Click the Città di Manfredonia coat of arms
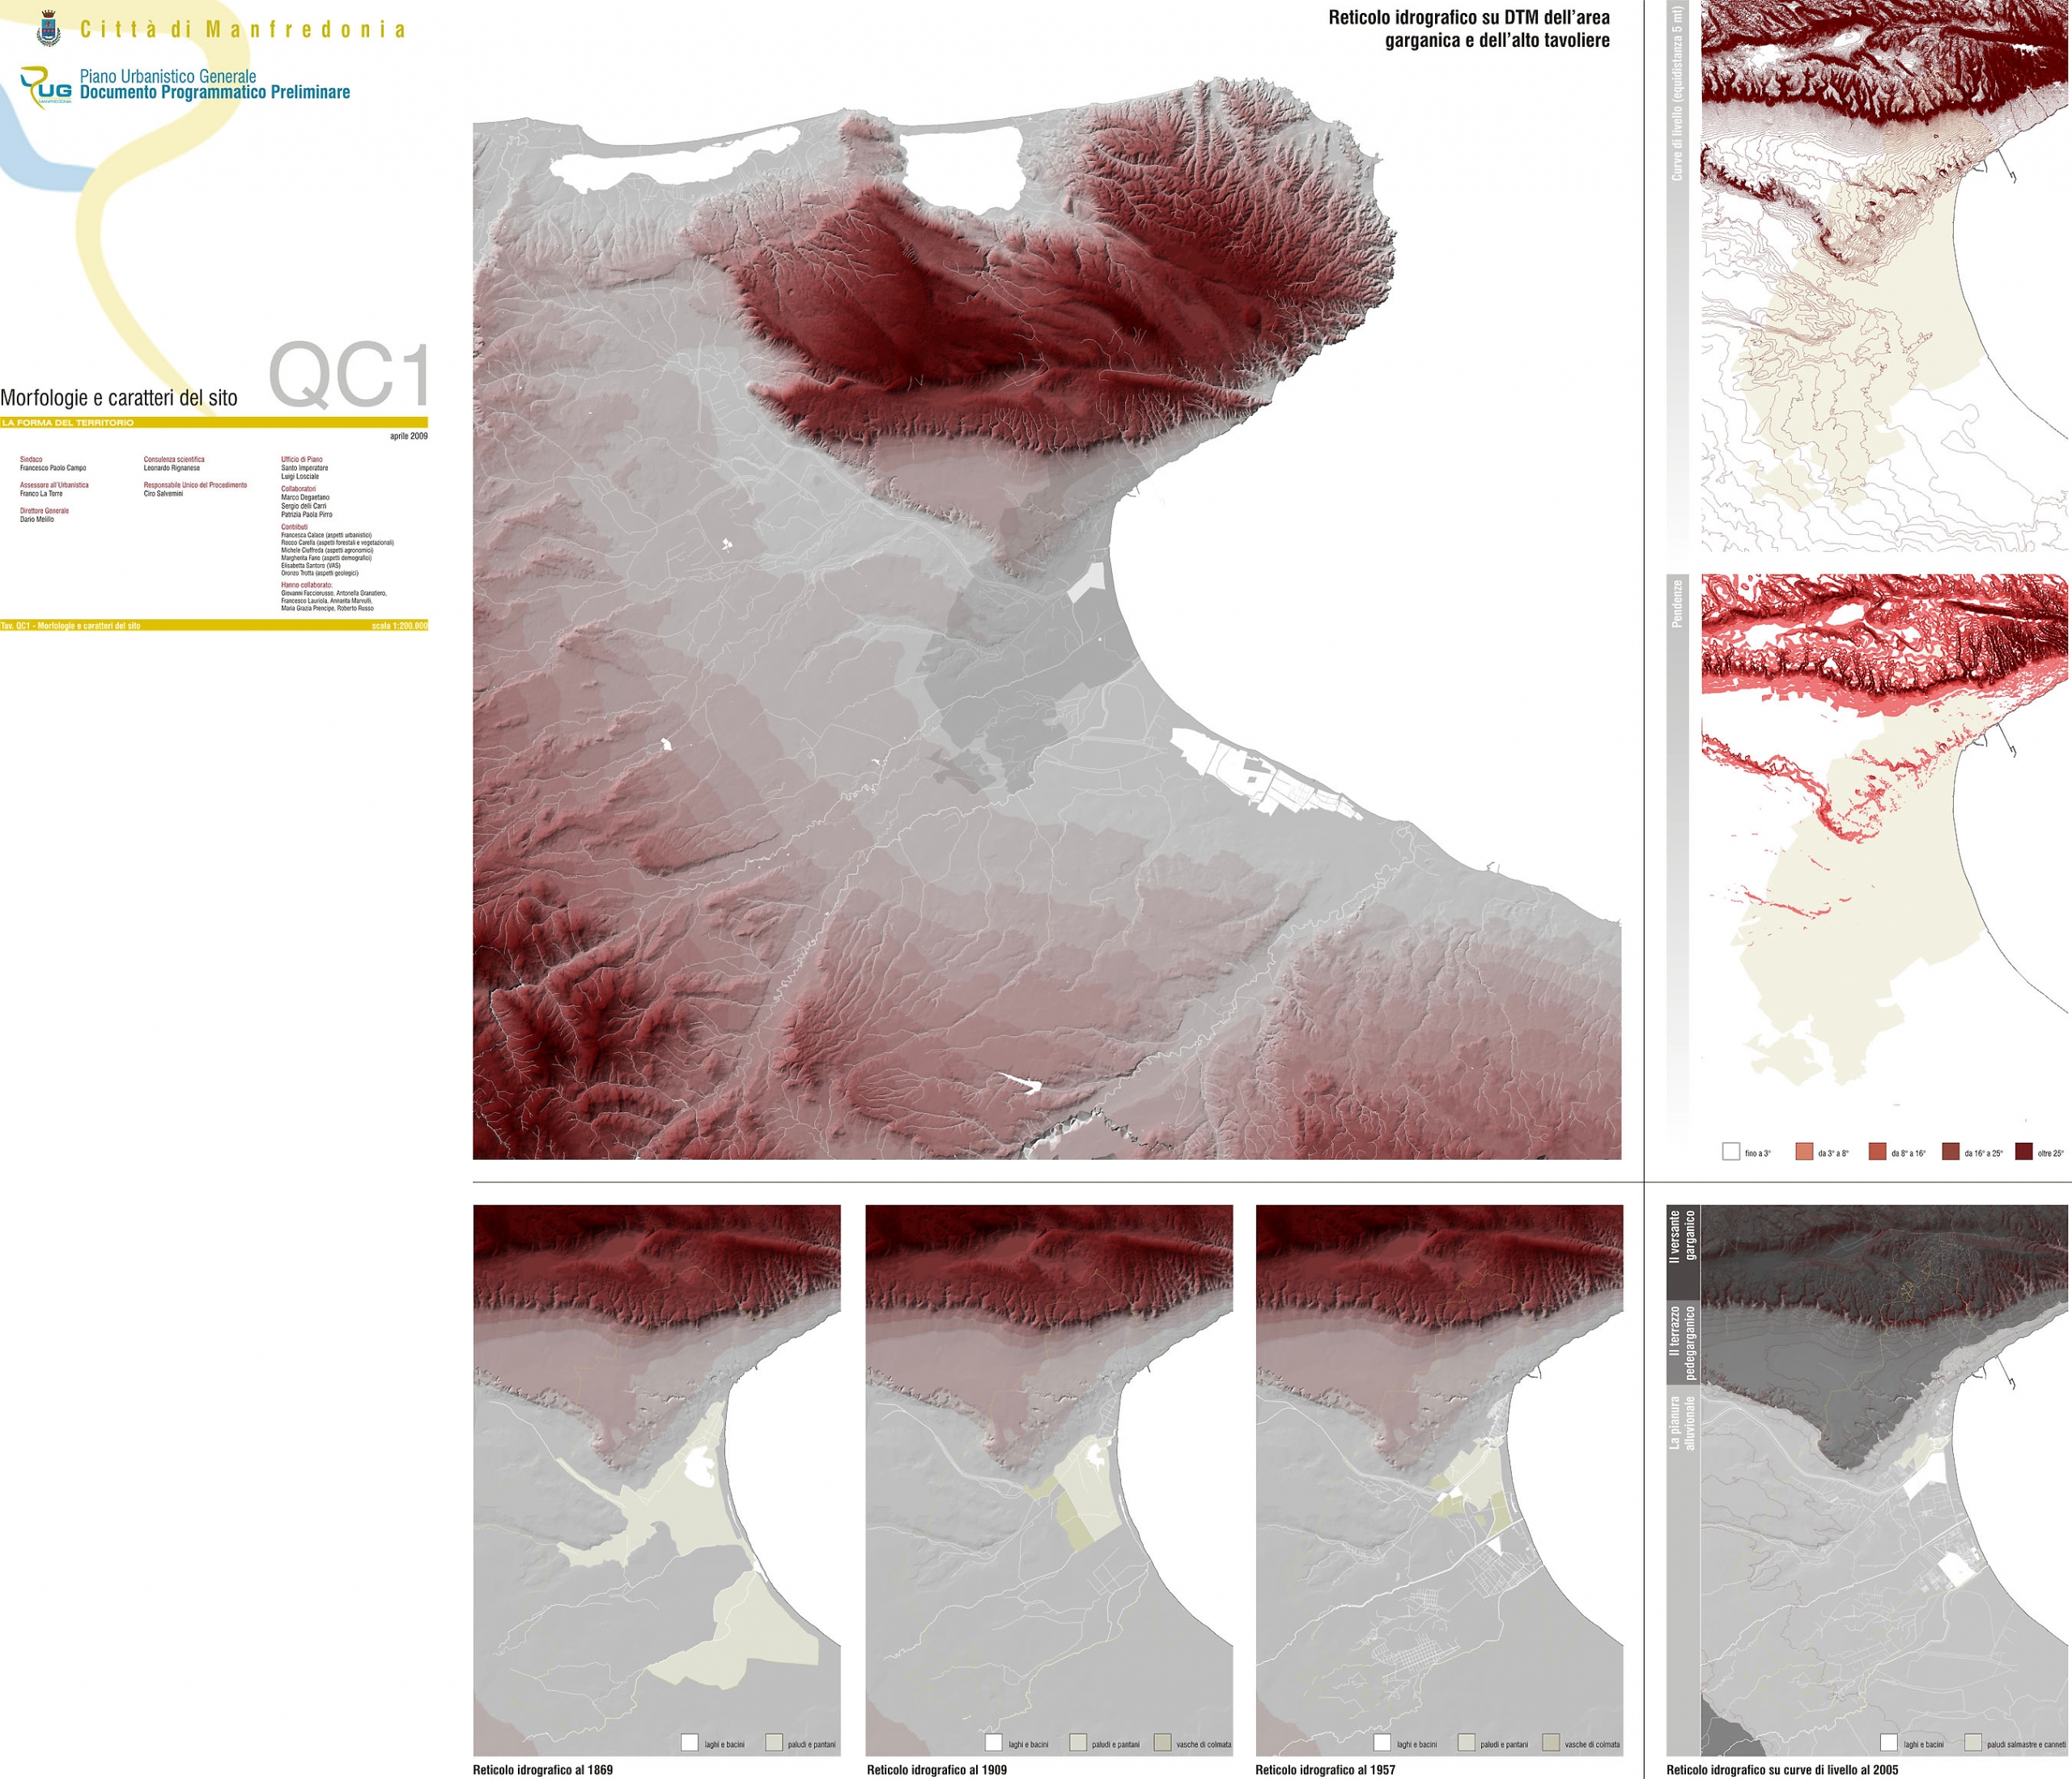 point(48,29)
